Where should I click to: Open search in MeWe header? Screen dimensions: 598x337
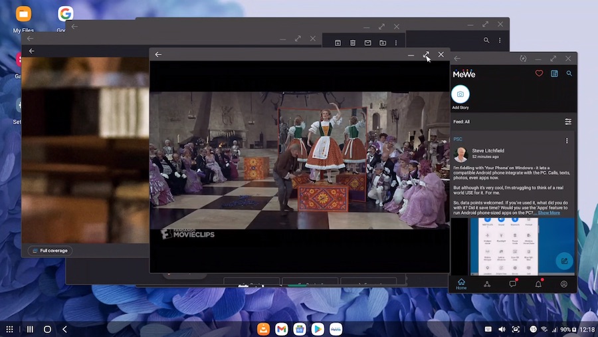pos(569,73)
